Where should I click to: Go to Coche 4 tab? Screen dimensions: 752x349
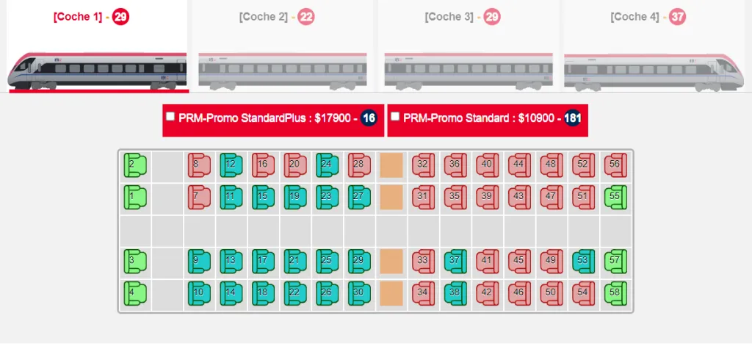coord(648,17)
